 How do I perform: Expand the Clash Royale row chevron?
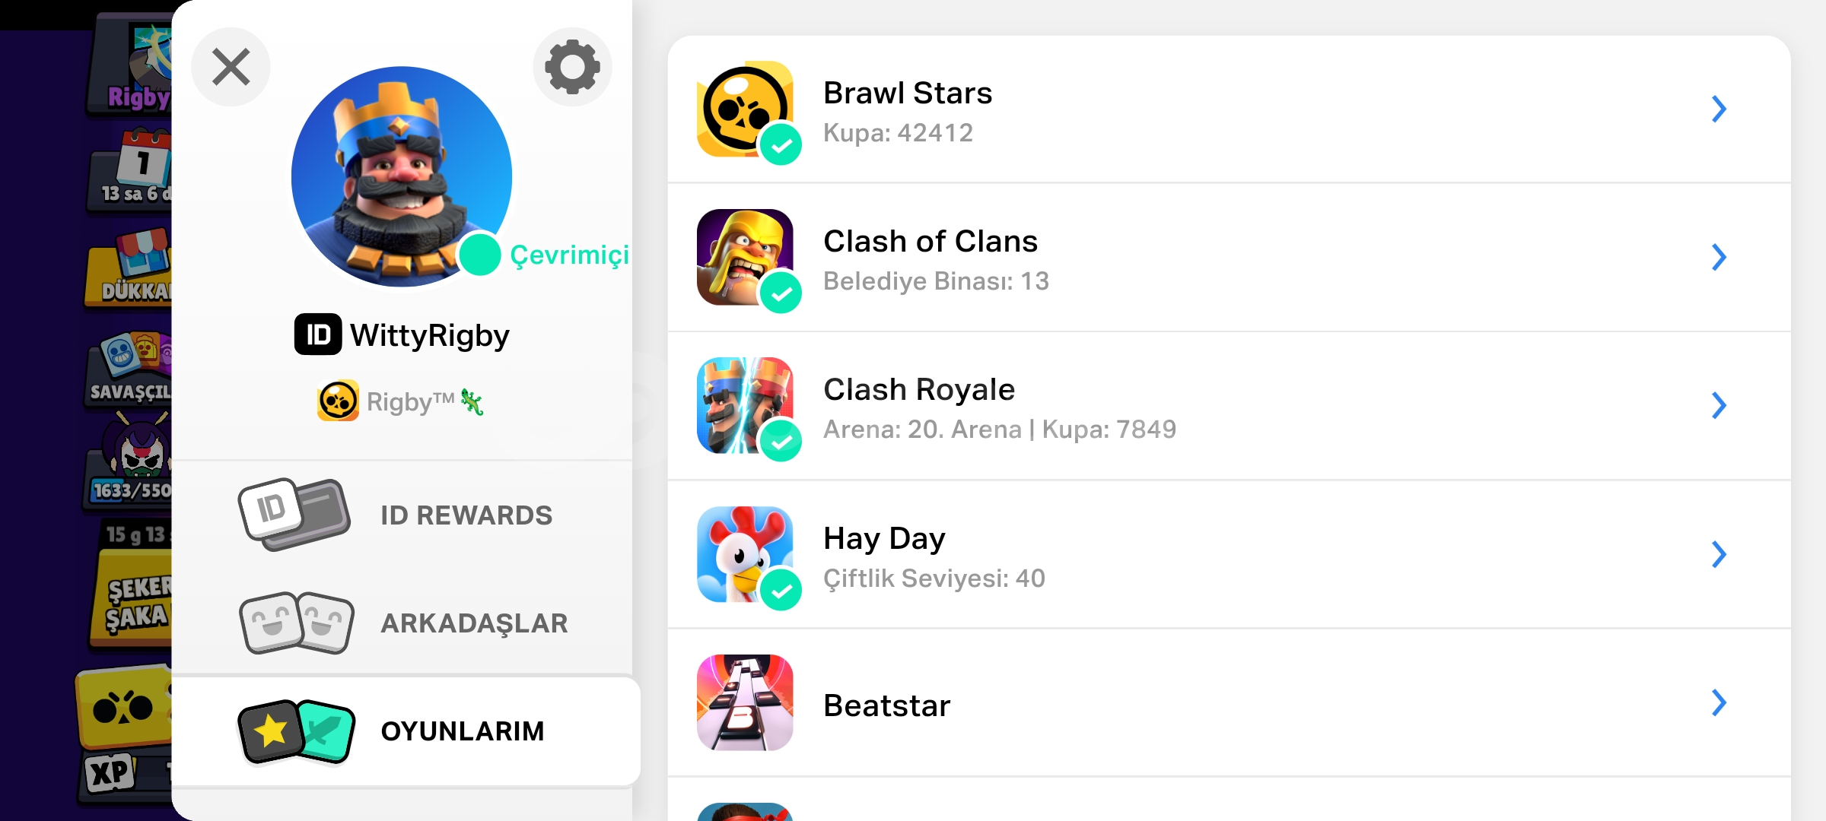point(1719,405)
